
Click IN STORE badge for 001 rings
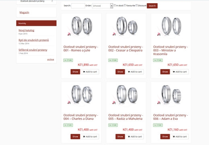[68, 60]
